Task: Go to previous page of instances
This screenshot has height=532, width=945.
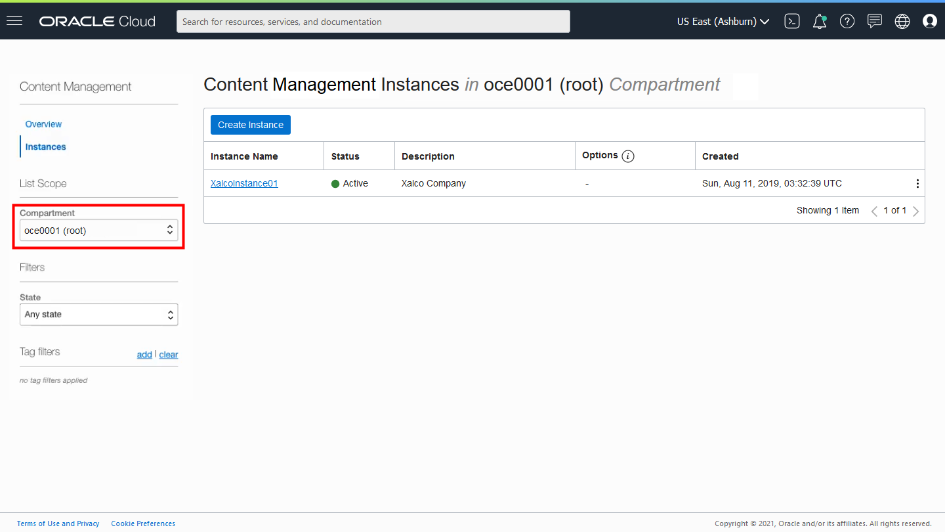Action: click(x=874, y=211)
